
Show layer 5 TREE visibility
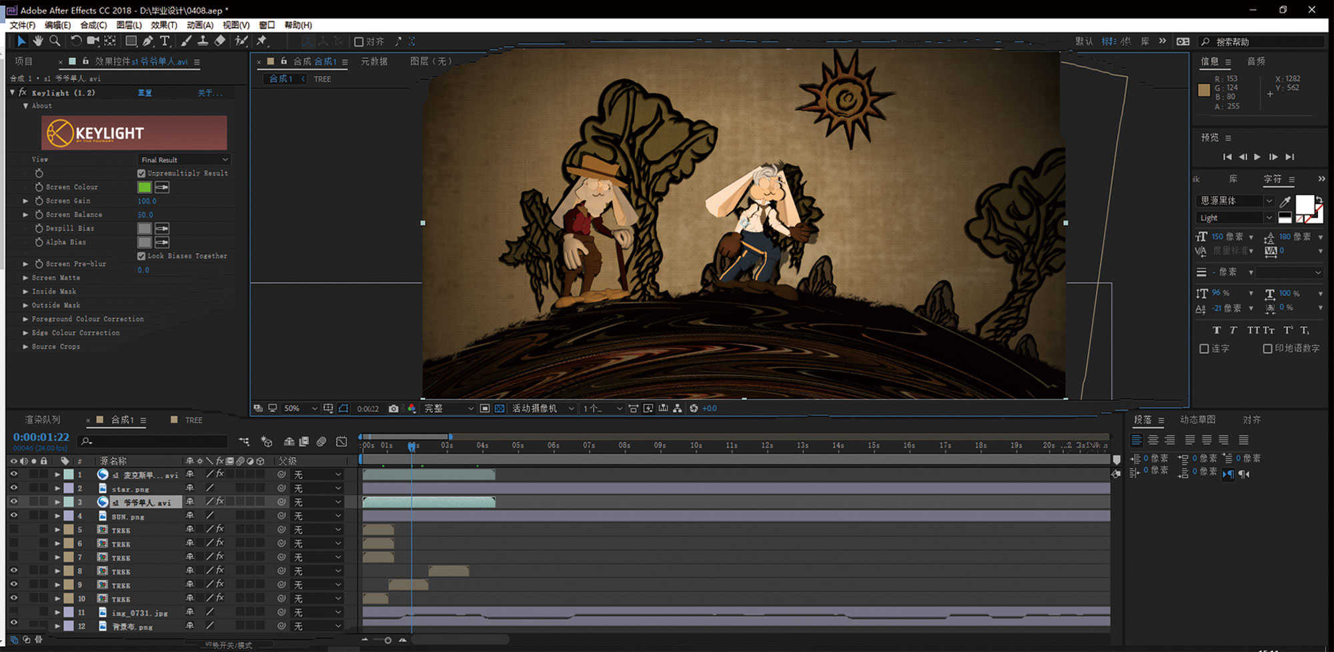pos(13,529)
